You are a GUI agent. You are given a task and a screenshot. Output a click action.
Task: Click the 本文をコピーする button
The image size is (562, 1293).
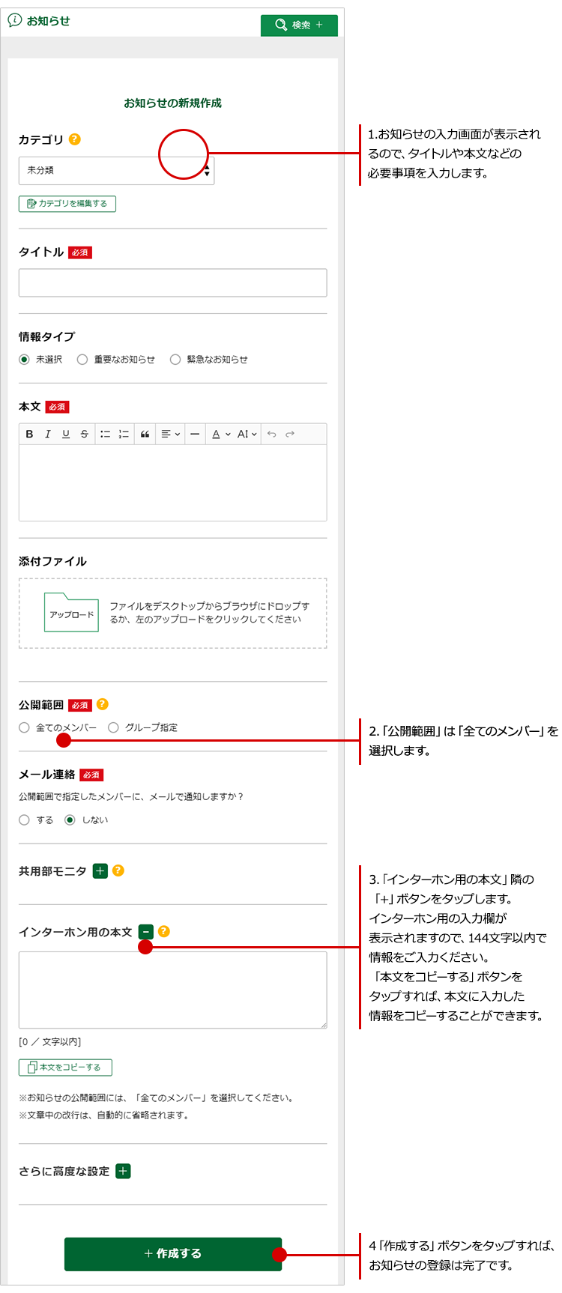point(65,1068)
